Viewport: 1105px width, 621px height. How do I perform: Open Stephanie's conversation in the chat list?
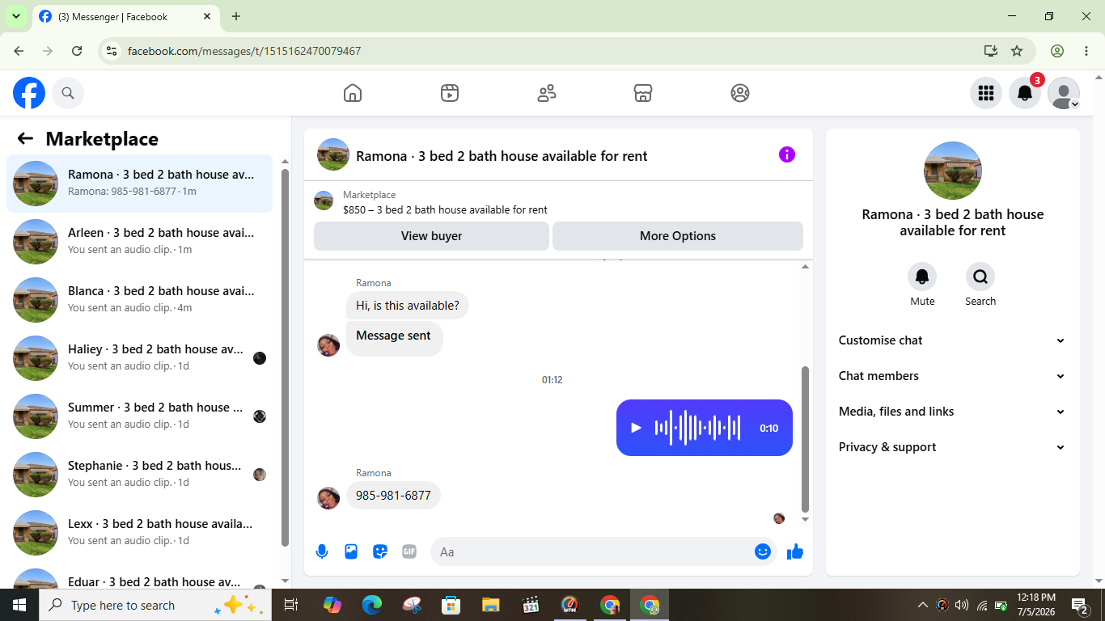pos(140,475)
